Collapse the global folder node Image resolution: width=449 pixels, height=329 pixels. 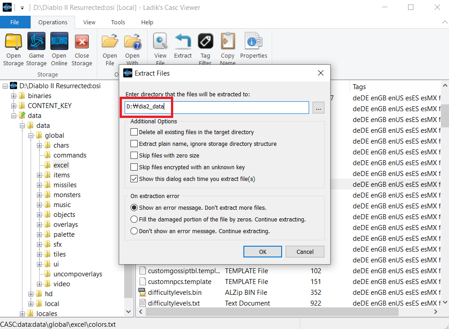31,136
